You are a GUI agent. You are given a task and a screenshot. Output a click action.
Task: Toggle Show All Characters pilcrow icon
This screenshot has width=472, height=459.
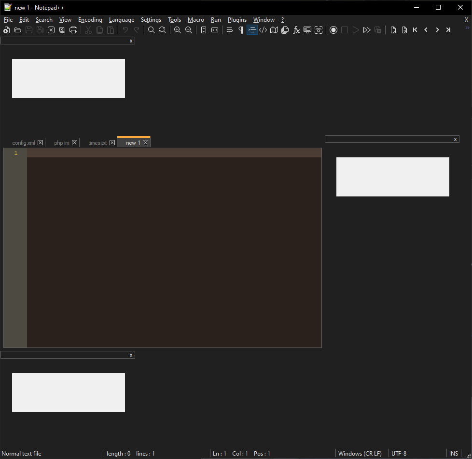coord(241,30)
